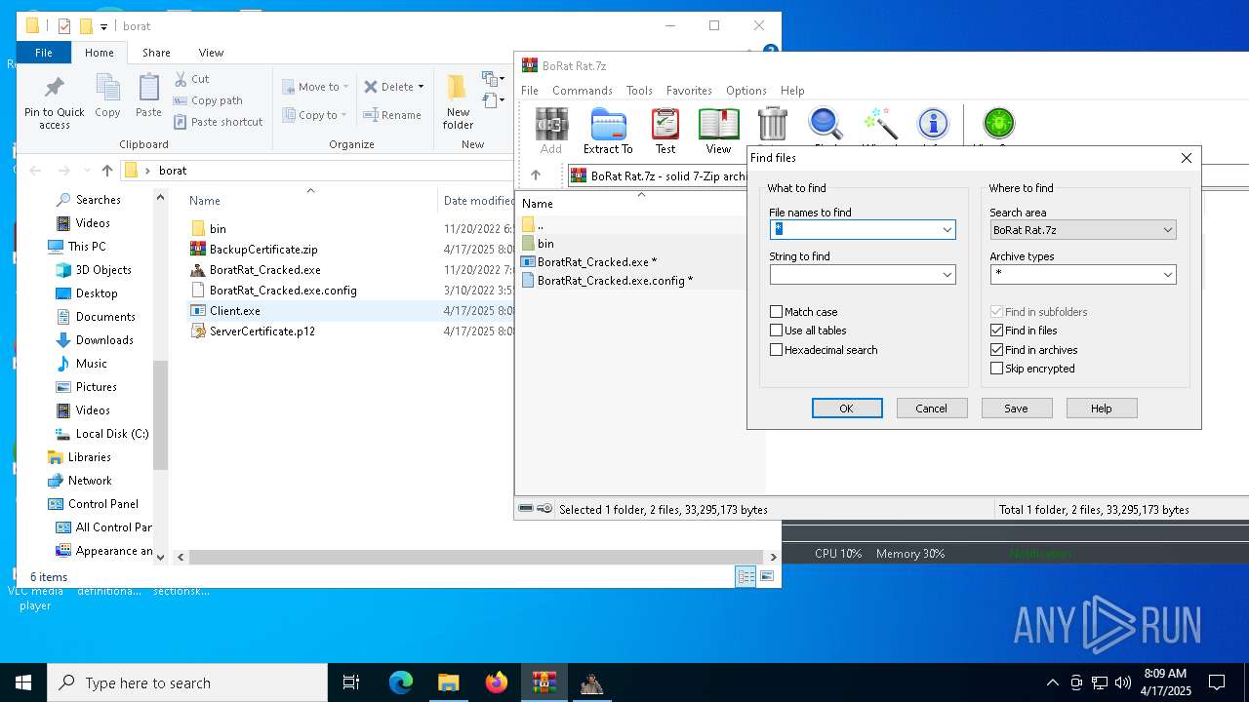Enable the Hexadecimal search checkbox

[x=777, y=350]
